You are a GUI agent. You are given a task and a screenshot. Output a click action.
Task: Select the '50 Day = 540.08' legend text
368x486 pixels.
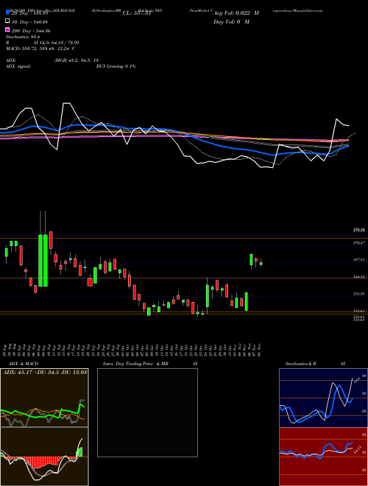click(30, 22)
